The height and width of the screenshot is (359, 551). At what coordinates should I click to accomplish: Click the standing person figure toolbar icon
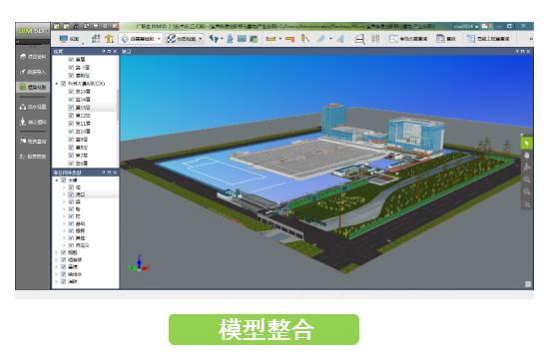(x=231, y=39)
